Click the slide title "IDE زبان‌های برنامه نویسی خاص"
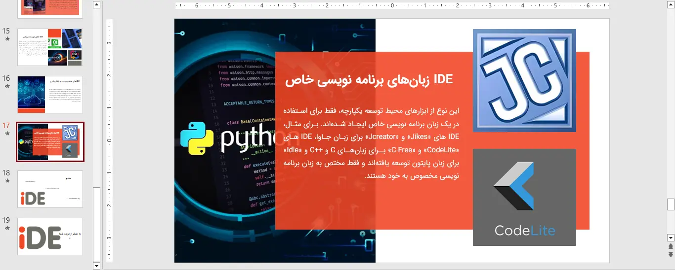Screen dimensions: 675x270 369,80
